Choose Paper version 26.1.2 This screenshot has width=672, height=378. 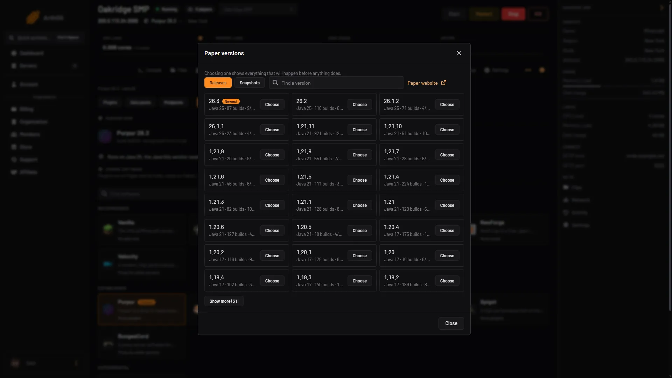tap(447, 105)
